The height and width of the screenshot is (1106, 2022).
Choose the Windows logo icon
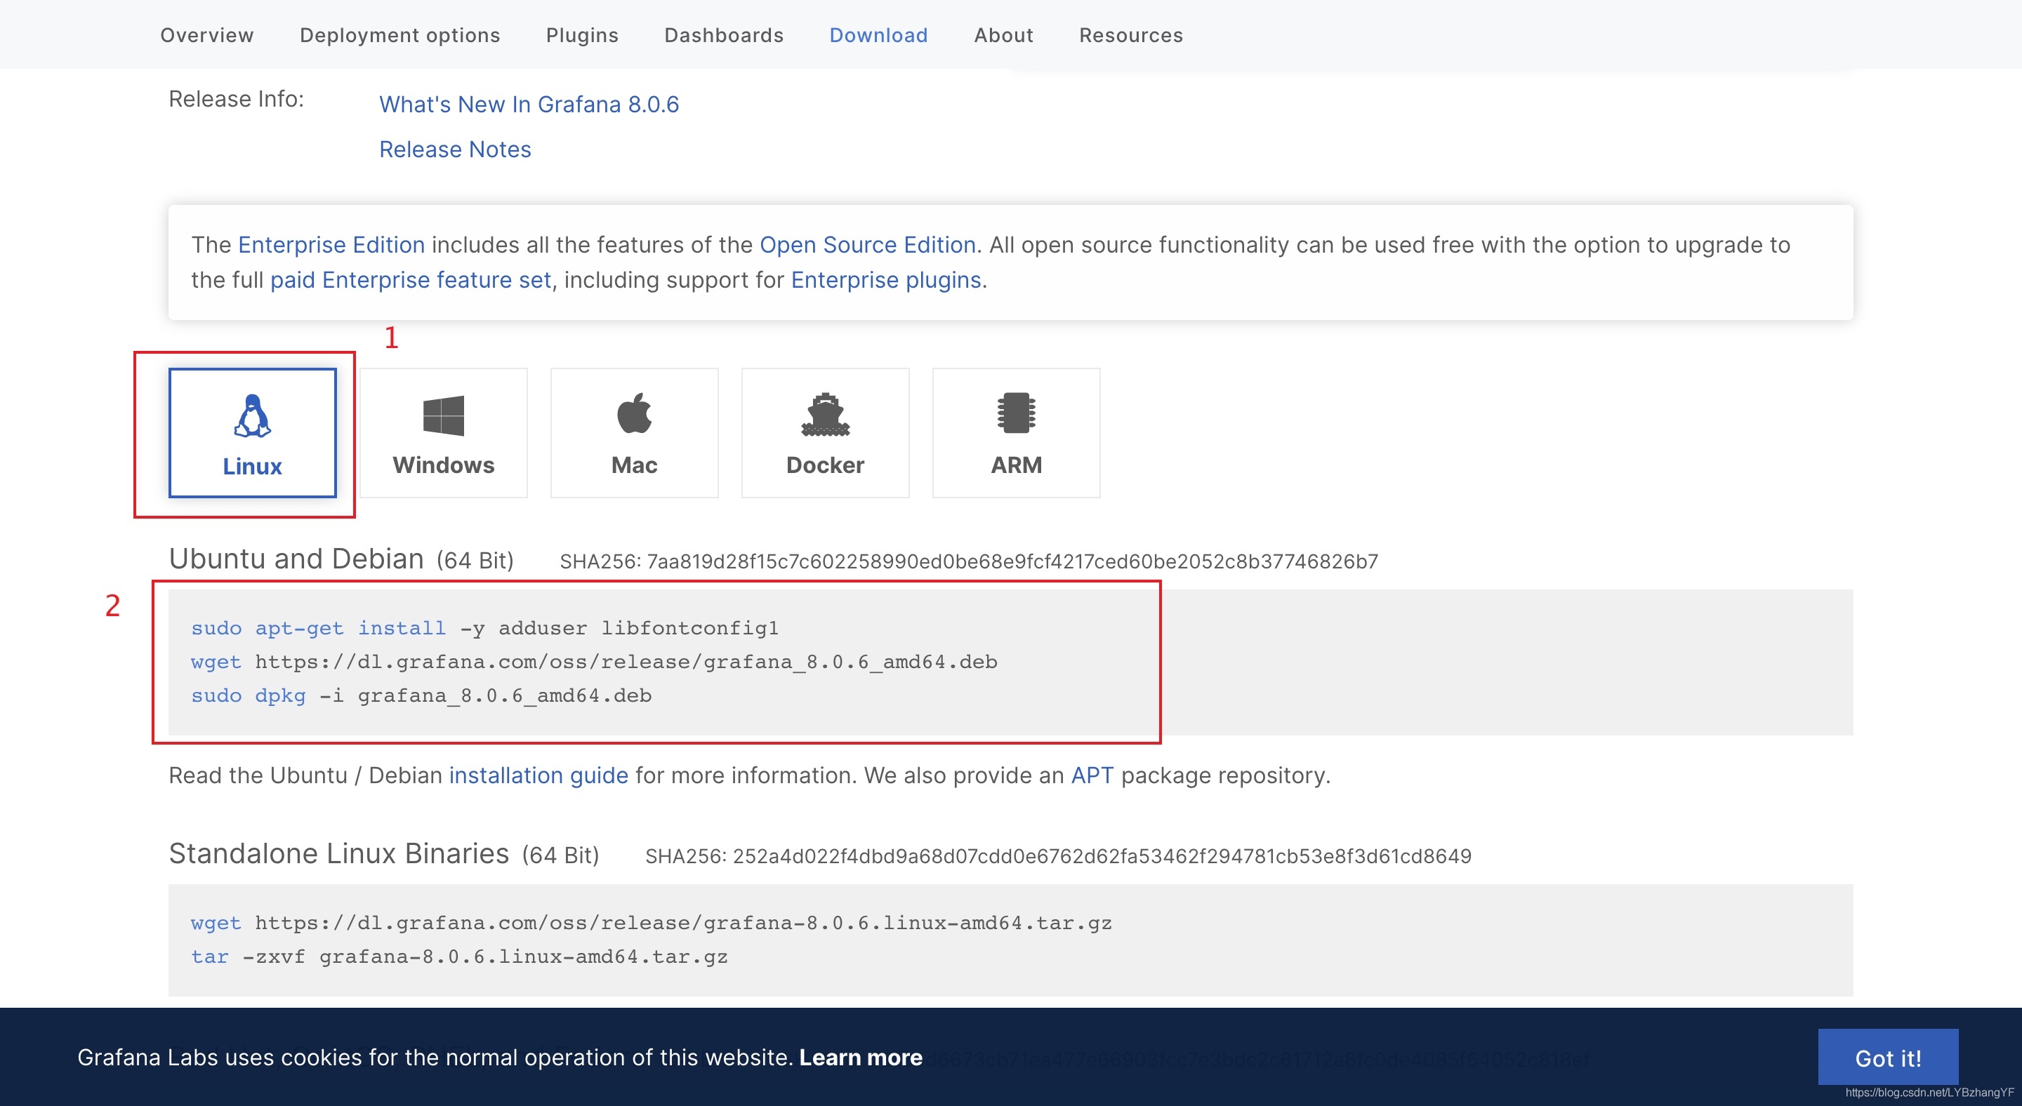[444, 415]
